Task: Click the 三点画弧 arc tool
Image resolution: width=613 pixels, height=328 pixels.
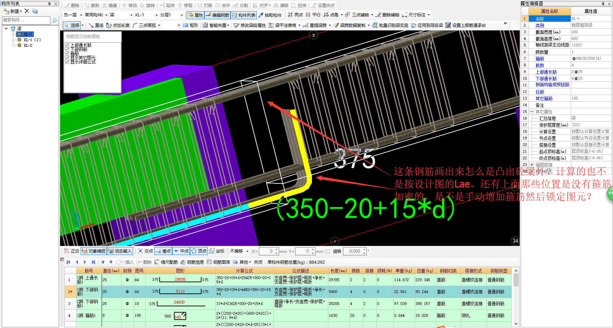Action: tap(144, 25)
